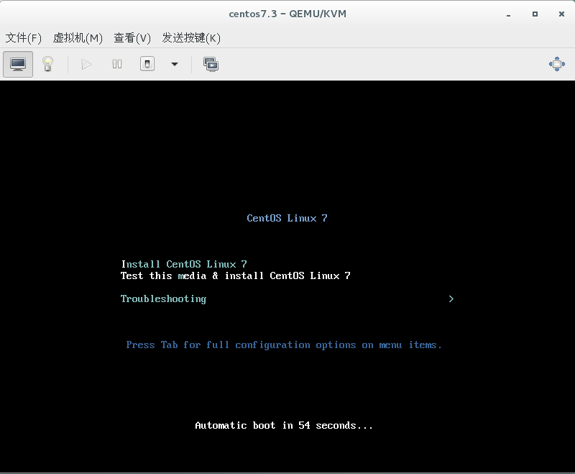The width and height of the screenshot is (575, 474).
Task: Click the Troubleshooting submenu chevron
Action: (x=451, y=299)
